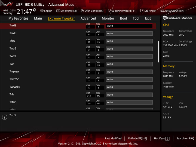Select the TrrdL Auto field
The image size is (196, 147).
(129, 33)
